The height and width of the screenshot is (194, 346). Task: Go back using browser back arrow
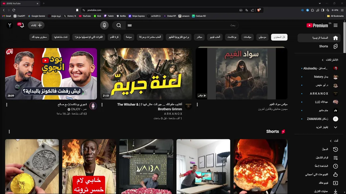[4, 10]
